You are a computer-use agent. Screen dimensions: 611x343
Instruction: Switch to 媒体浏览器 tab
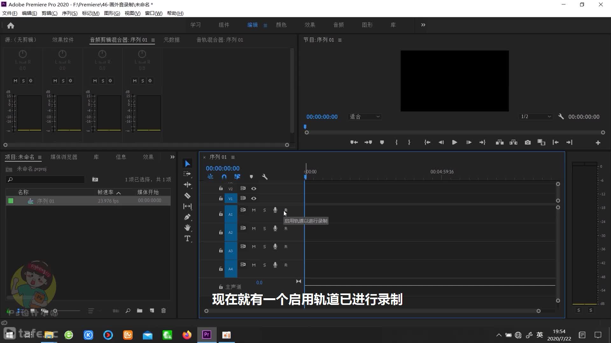tap(64, 157)
